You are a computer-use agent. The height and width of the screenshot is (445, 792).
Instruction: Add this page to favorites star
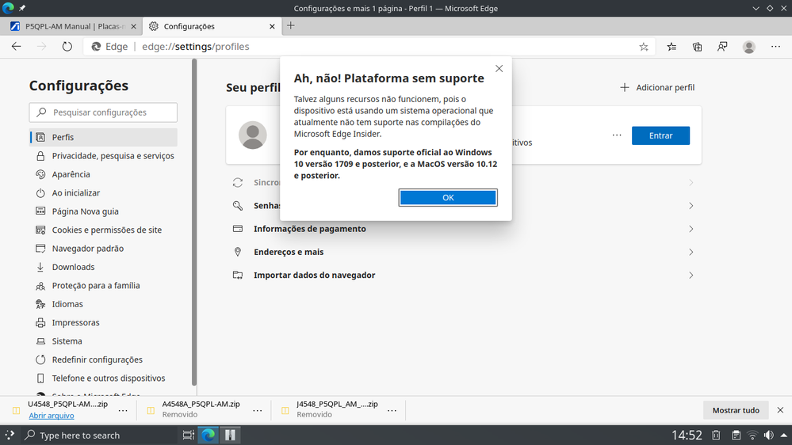tap(644, 47)
